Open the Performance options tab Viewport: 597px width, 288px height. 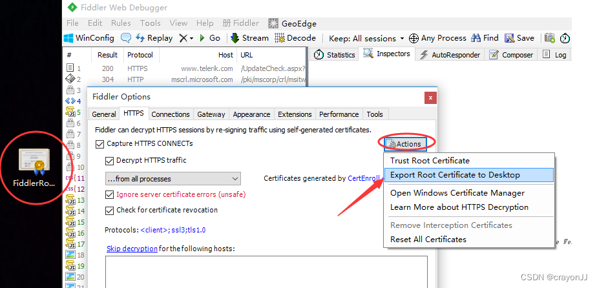click(x=339, y=114)
